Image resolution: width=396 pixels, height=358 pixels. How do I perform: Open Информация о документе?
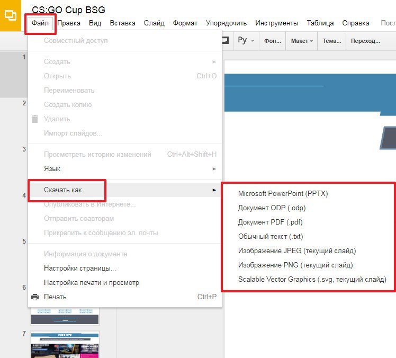point(125,254)
